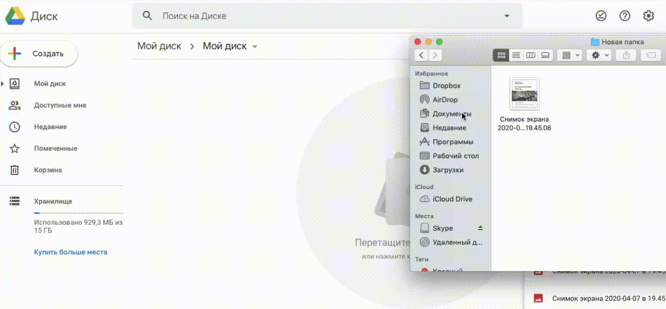The width and height of the screenshot is (666, 309).
Task: Switch Finder to column view
Action: [x=531, y=55]
